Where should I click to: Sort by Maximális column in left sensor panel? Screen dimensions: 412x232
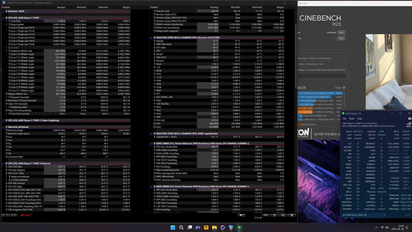103,7
